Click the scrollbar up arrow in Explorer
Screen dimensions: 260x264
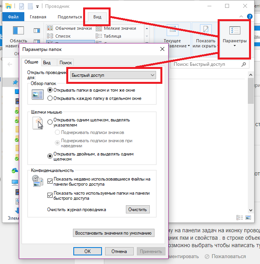pyautogui.click(x=251, y=75)
